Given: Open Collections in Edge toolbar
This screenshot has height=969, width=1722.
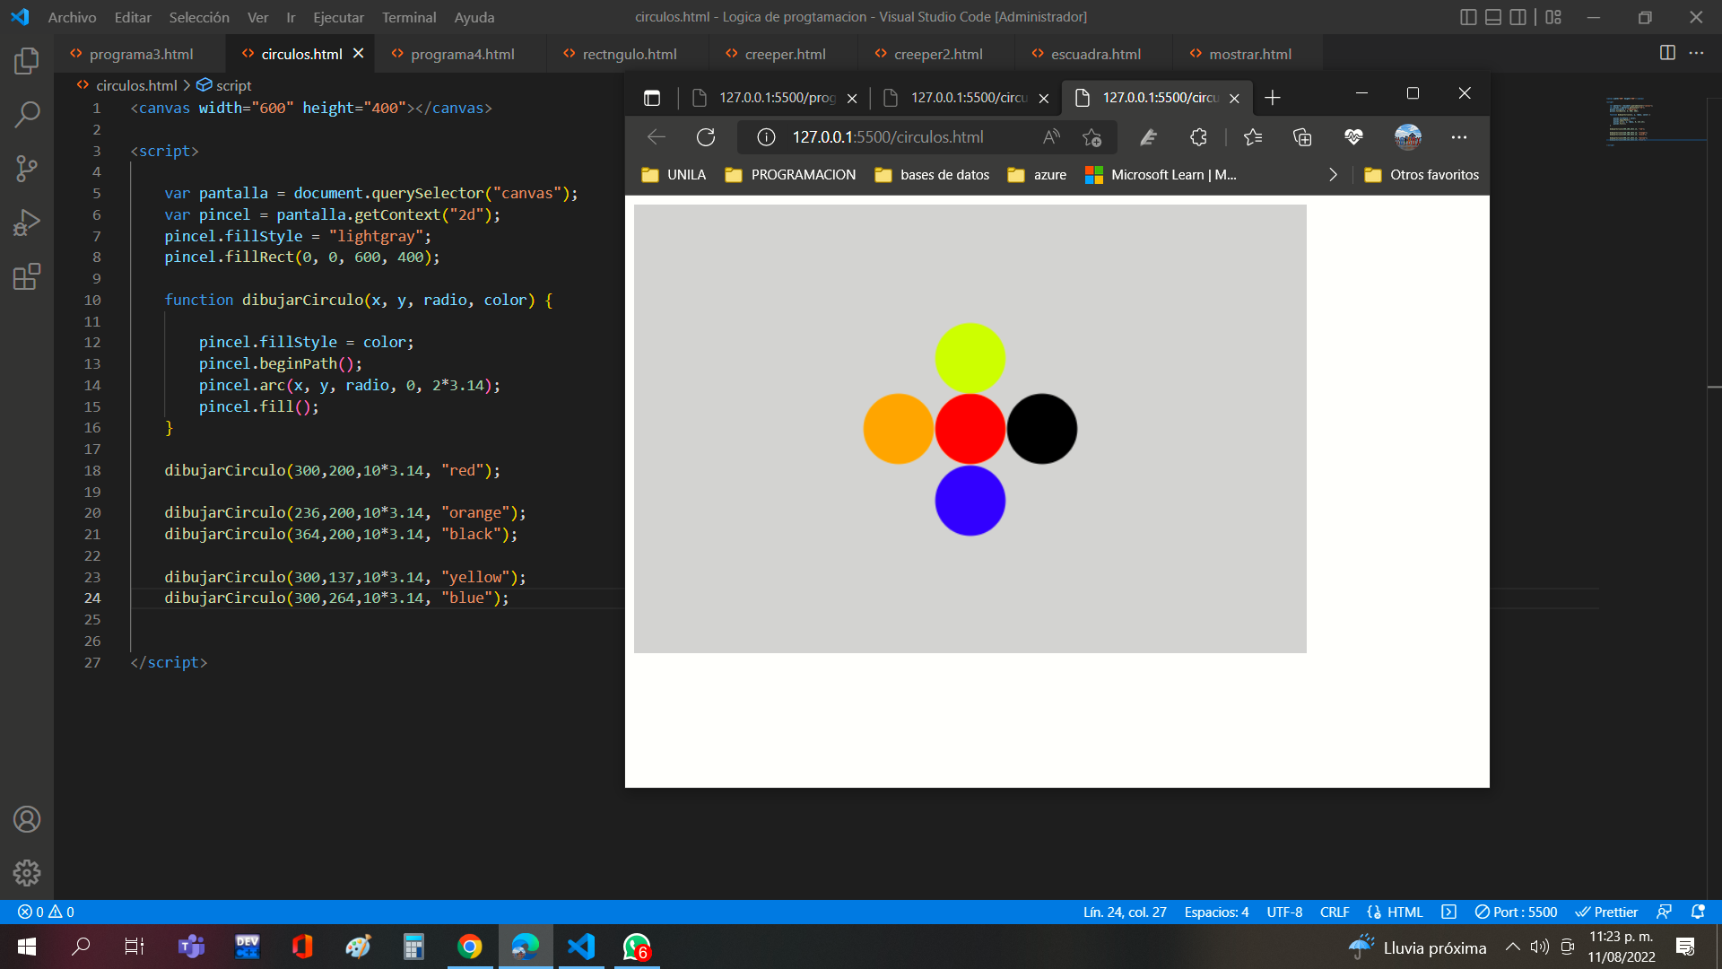Looking at the screenshot, I should [1302, 137].
